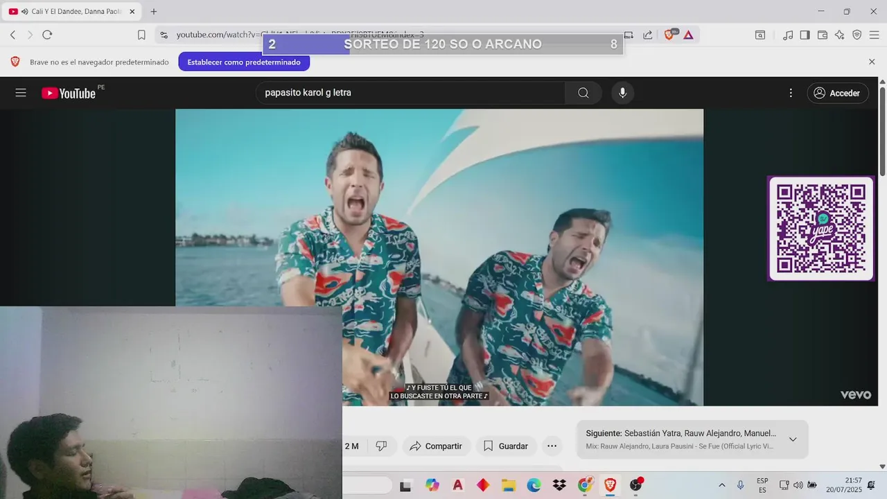Open Leo AI sparkle icon
887x499 pixels.
click(x=840, y=35)
